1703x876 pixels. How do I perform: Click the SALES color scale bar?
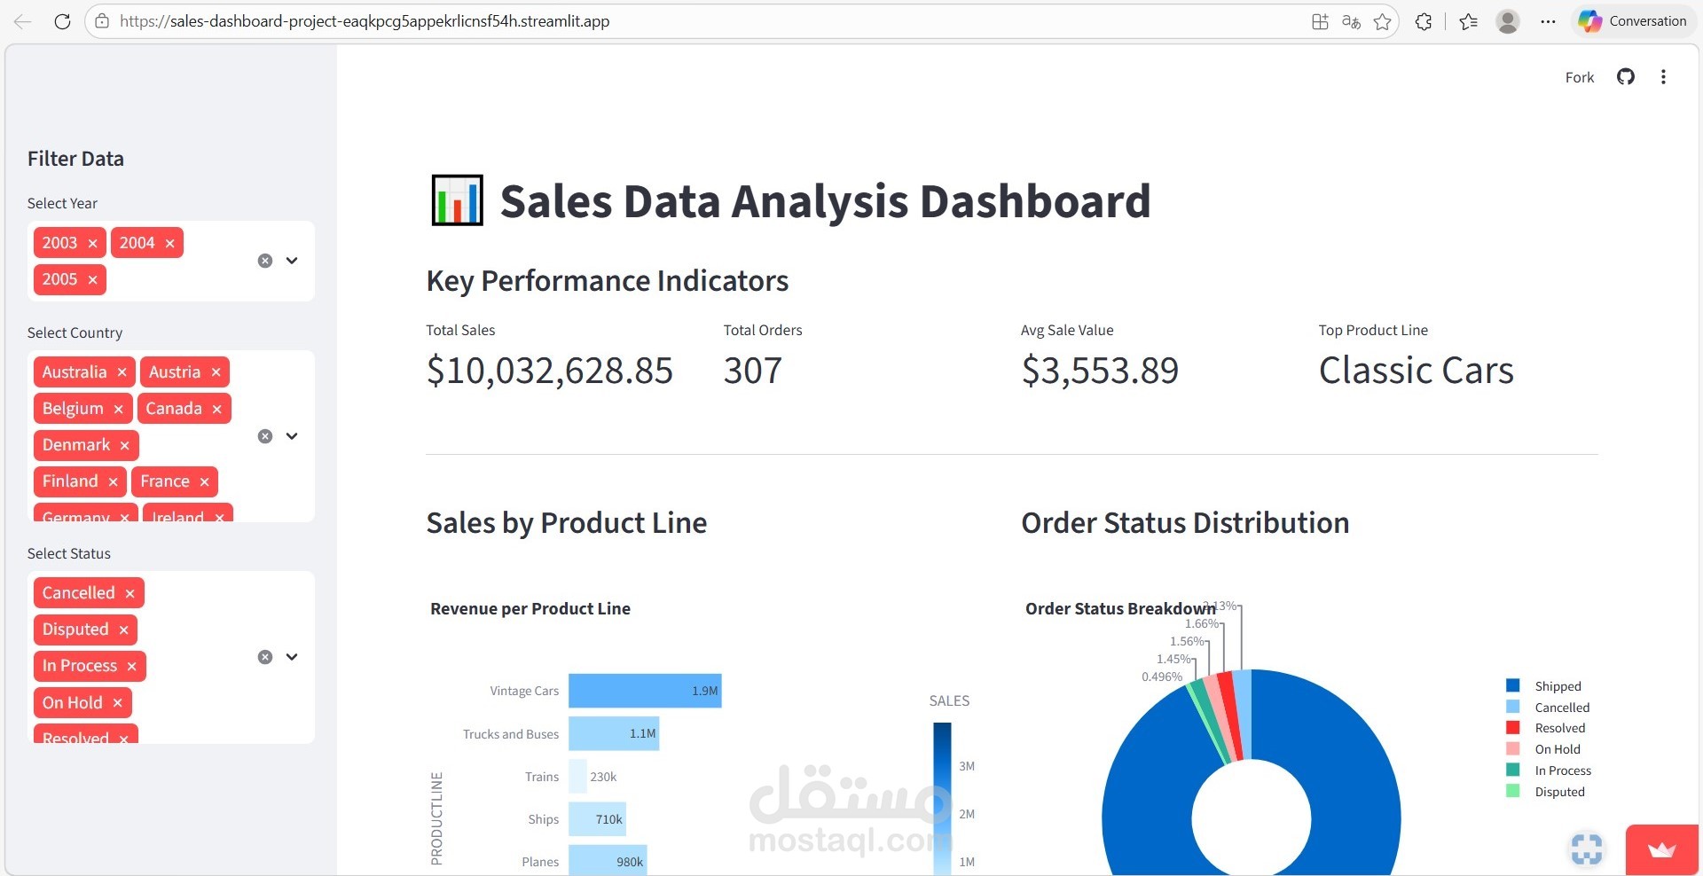[942, 798]
